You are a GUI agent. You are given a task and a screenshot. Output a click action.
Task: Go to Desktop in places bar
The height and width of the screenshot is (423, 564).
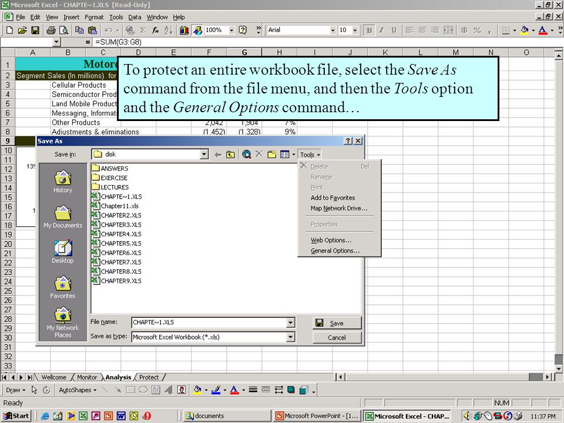(x=63, y=252)
